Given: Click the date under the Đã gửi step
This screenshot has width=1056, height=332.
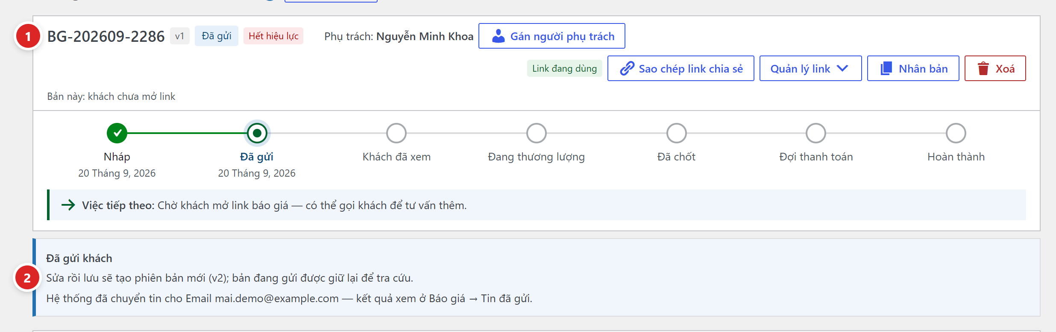Looking at the screenshot, I should [257, 173].
